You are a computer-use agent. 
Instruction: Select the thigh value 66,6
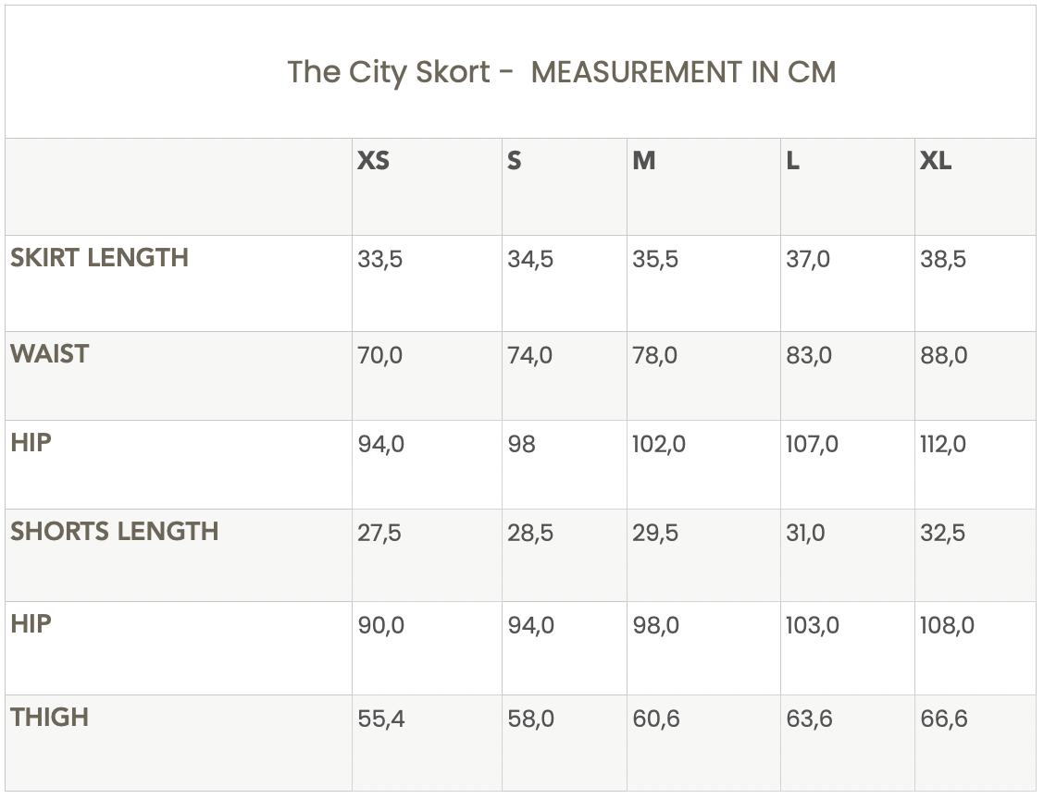click(x=944, y=719)
